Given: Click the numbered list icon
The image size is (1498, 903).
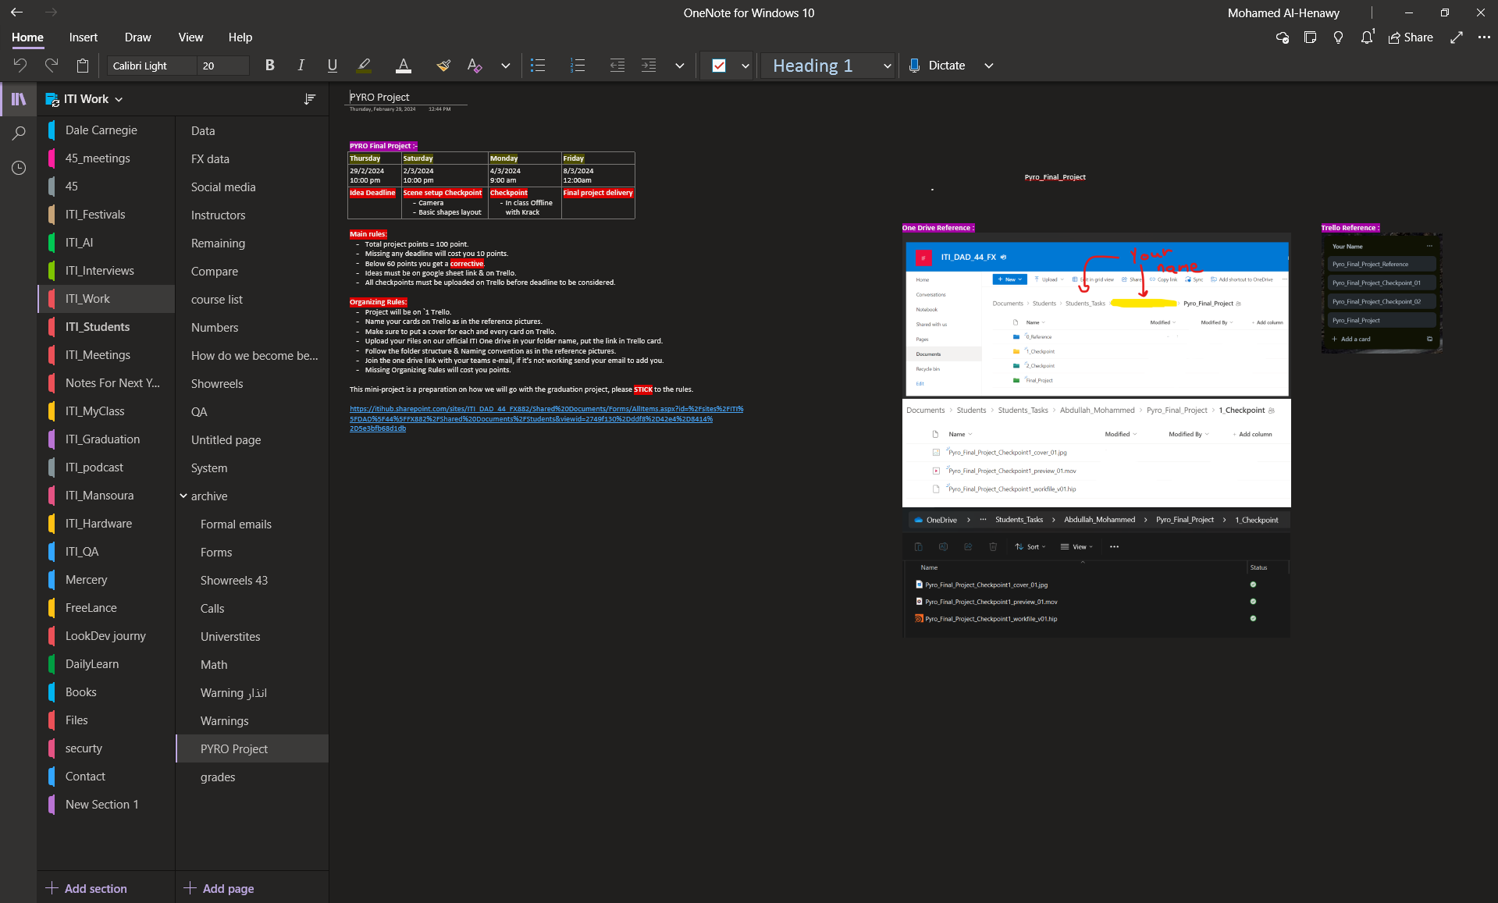Looking at the screenshot, I should (578, 66).
